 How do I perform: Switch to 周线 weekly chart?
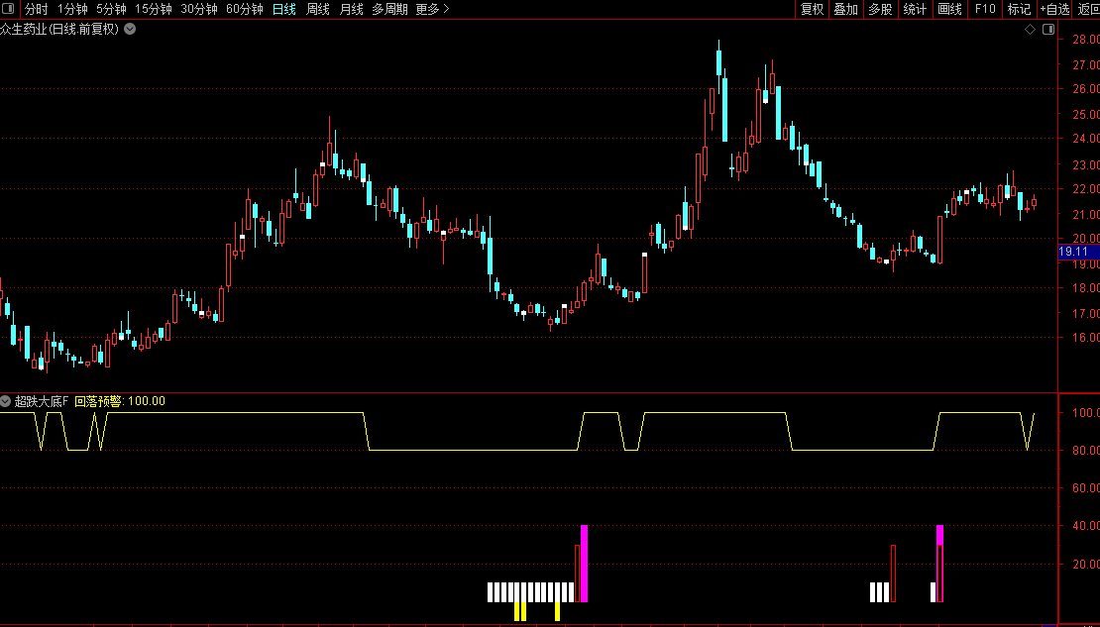318,9
